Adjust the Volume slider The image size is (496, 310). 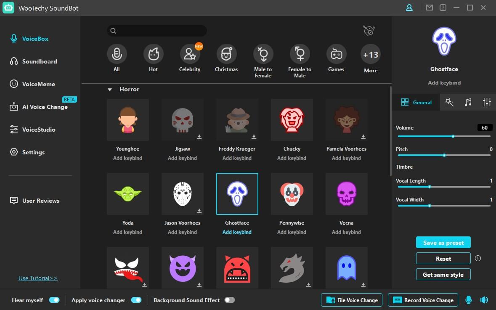point(444,136)
